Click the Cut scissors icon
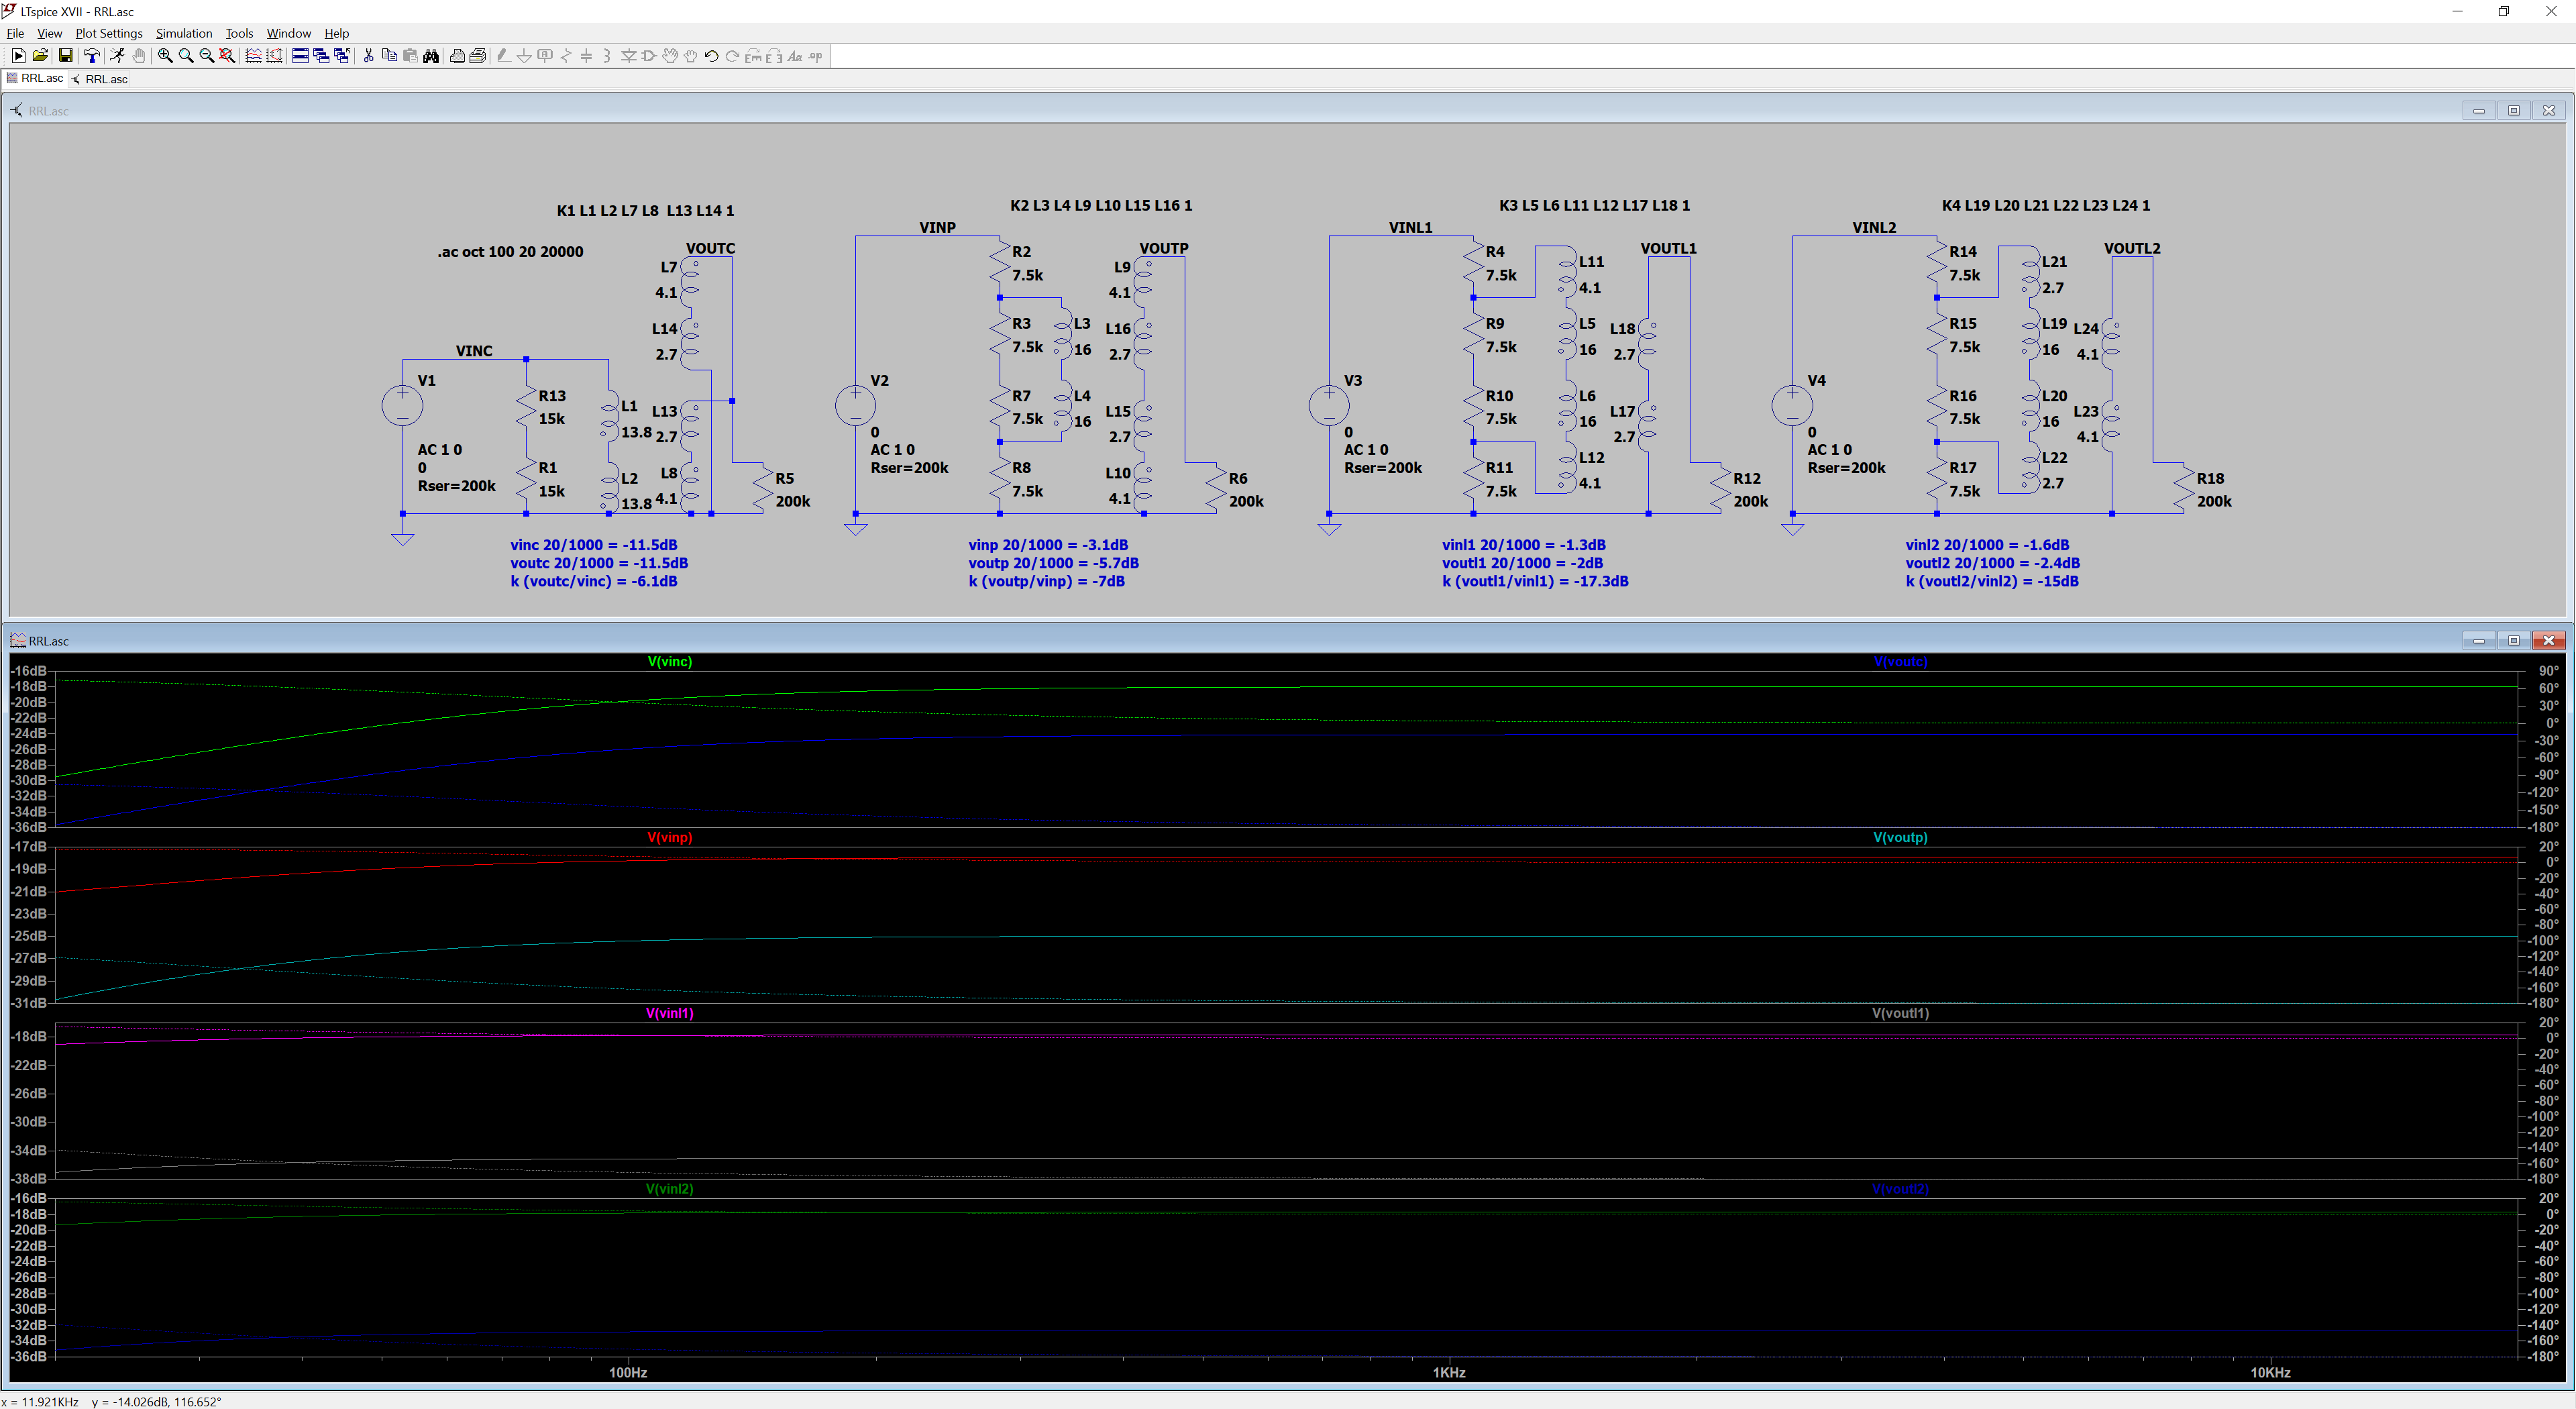2576x1409 pixels. (x=368, y=56)
